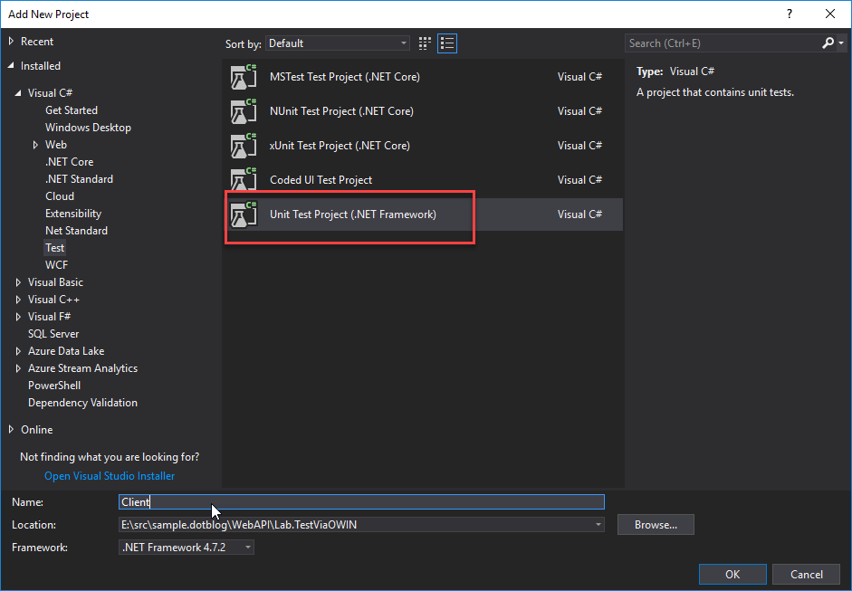Select Windows Desktop category
This screenshot has width=852, height=591.
(88, 128)
